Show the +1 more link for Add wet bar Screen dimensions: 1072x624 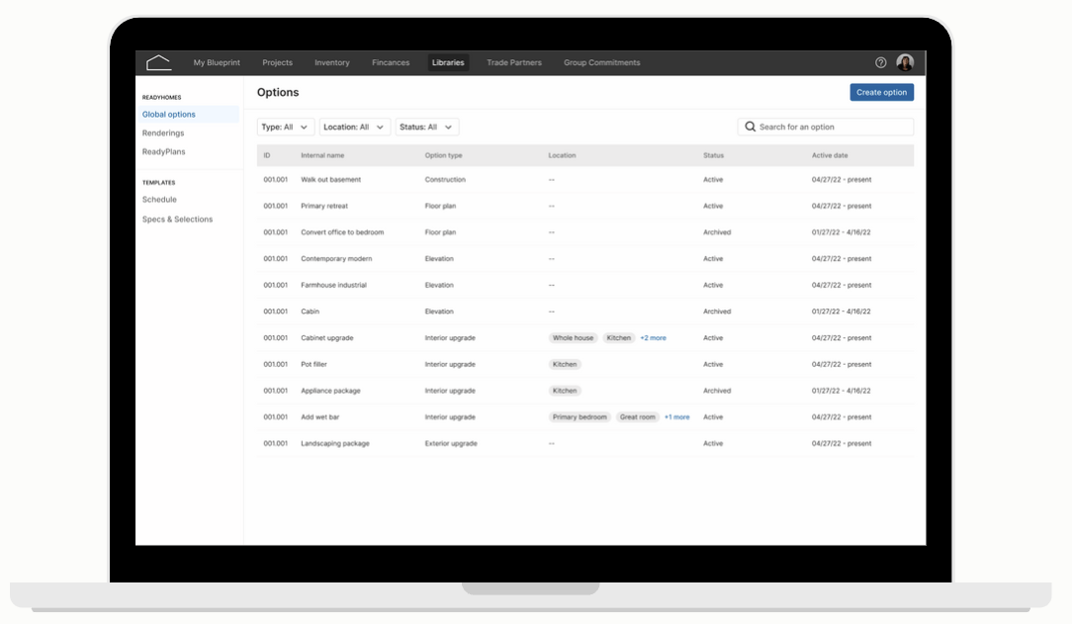pos(676,417)
